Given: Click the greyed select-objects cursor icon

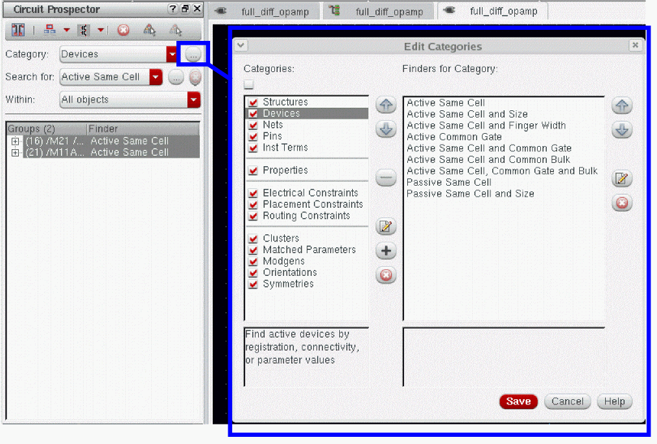Looking at the screenshot, I should tap(176, 30).
